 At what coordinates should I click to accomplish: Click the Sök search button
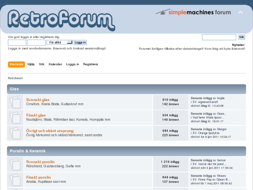pos(242,37)
